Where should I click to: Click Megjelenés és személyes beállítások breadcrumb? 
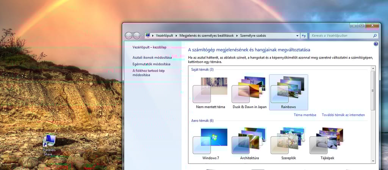pyautogui.click(x=207, y=36)
